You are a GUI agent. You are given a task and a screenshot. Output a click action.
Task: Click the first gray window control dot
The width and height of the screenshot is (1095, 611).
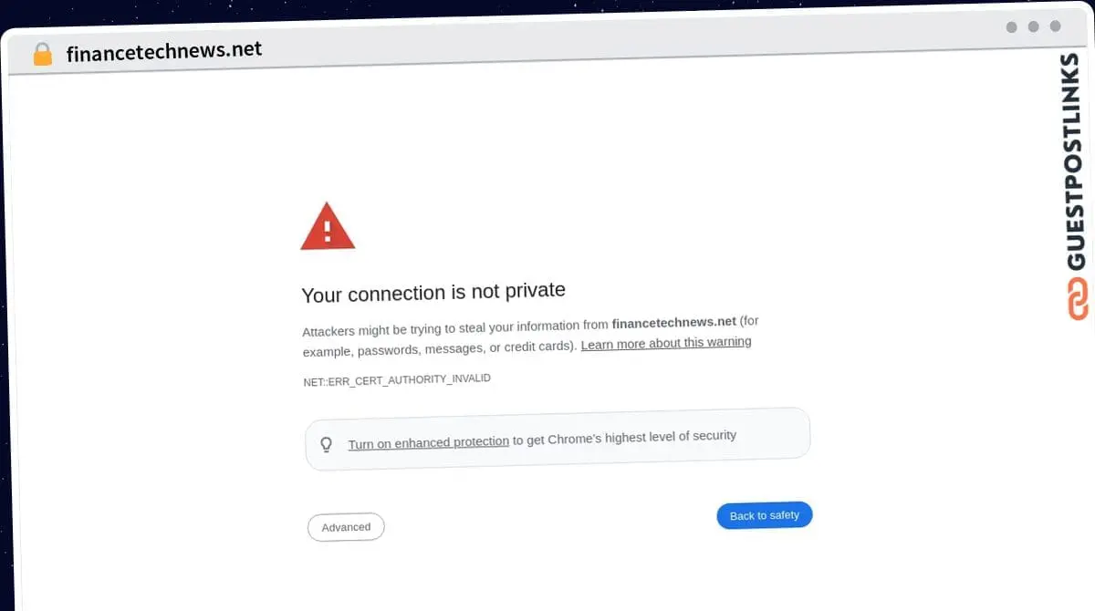pyautogui.click(x=1012, y=27)
